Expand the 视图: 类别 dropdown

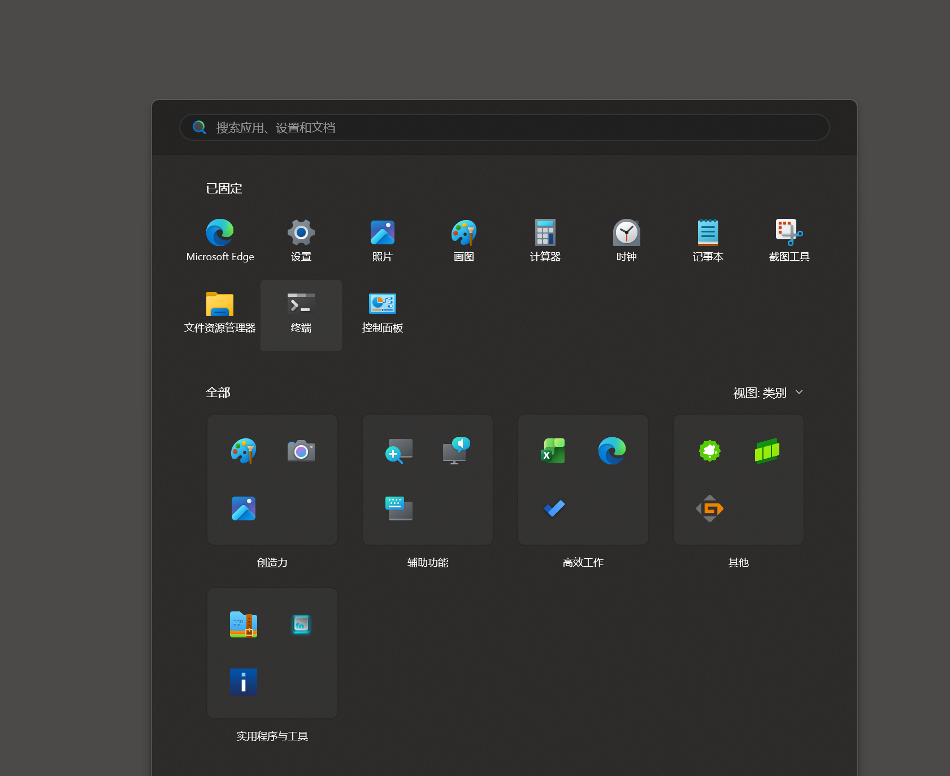[768, 393]
